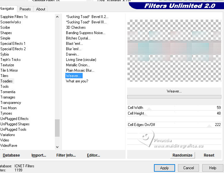The height and width of the screenshot is (173, 224).
Task: Select *Sucking Toad* Bevel II.2 filter
Action: coord(87,17)
